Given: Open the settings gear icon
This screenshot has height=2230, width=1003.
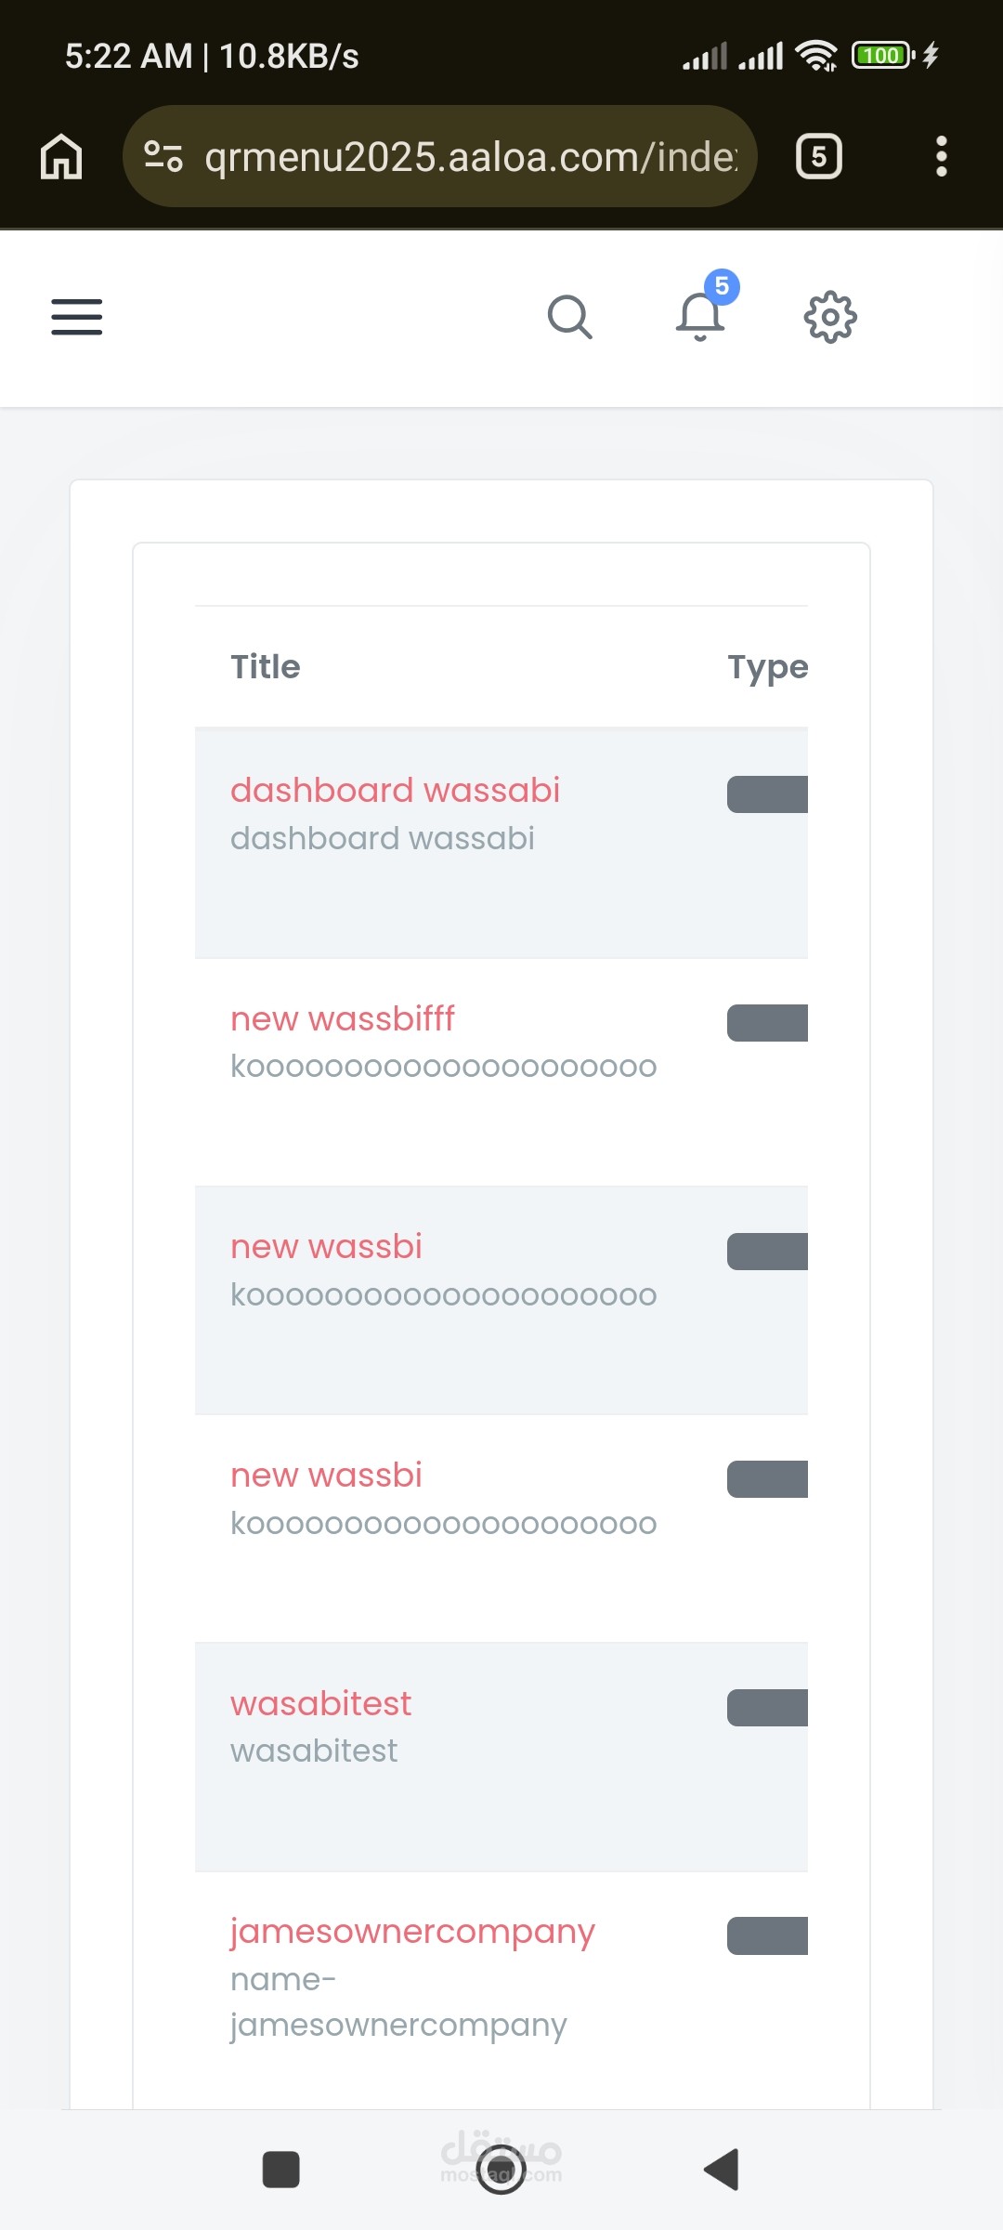Looking at the screenshot, I should point(830,318).
